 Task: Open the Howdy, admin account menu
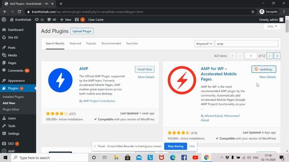click(271, 20)
